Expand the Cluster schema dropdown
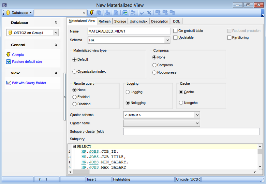This screenshot has height=184, width=266. tap(197, 115)
